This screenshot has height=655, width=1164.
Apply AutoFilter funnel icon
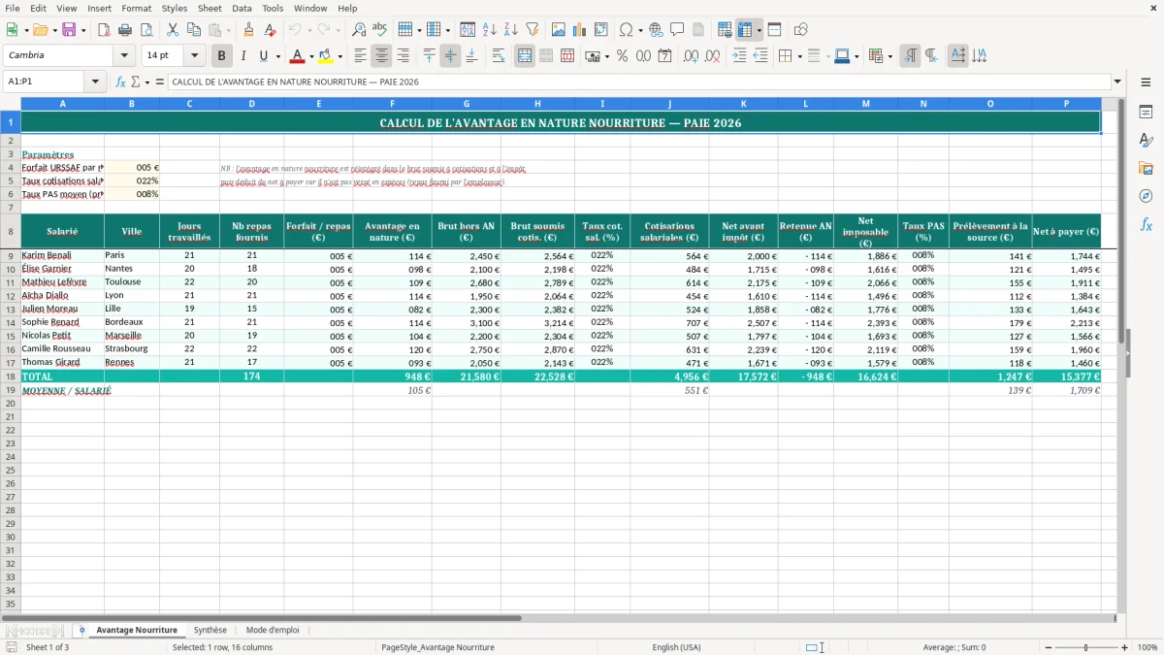[533, 30]
